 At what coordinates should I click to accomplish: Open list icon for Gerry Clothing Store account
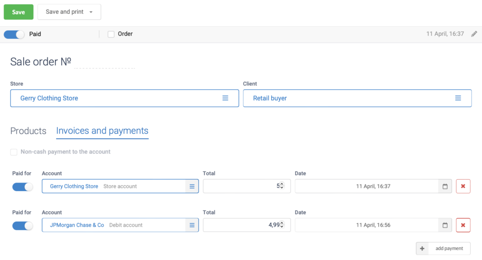tap(192, 186)
